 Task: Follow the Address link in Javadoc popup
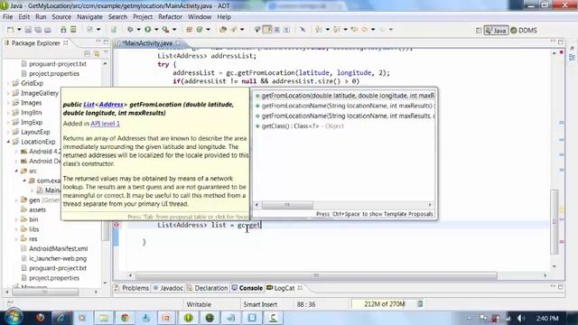tap(111, 105)
